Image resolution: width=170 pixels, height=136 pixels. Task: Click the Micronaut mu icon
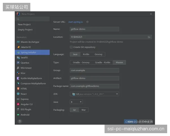click(18, 68)
